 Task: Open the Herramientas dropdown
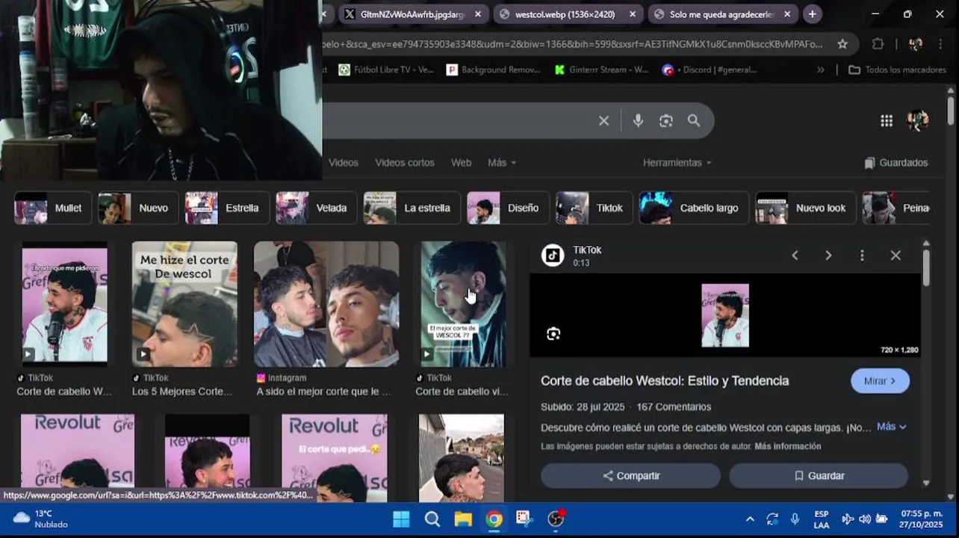pyautogui.click(x=677, y=163)
